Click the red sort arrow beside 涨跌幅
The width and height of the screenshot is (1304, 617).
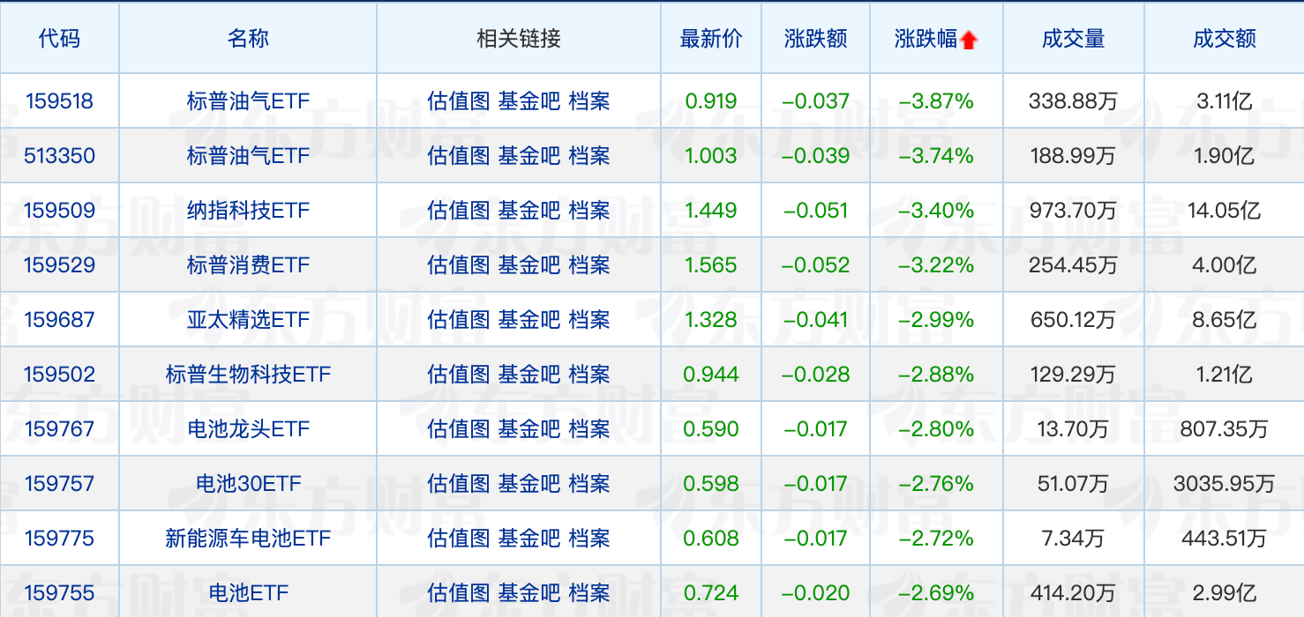pos(969,40)
